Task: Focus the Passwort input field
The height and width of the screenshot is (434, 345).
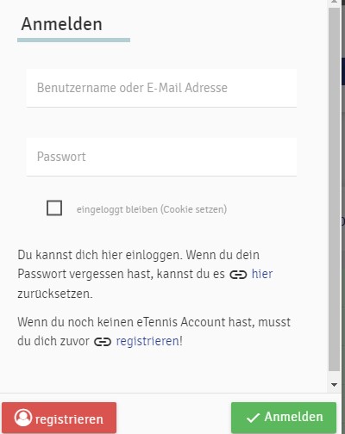Action: coord(161,157)
